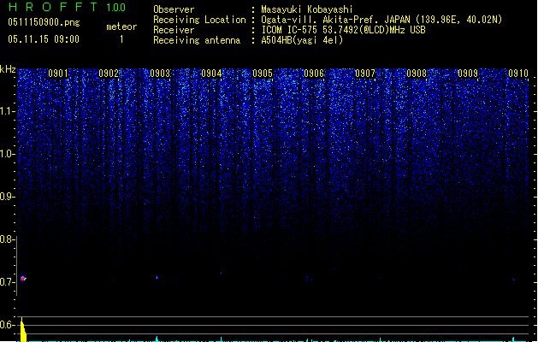The image size is (538, 342).
Task: Click the meteor count value 1
Action: (121, 39)
